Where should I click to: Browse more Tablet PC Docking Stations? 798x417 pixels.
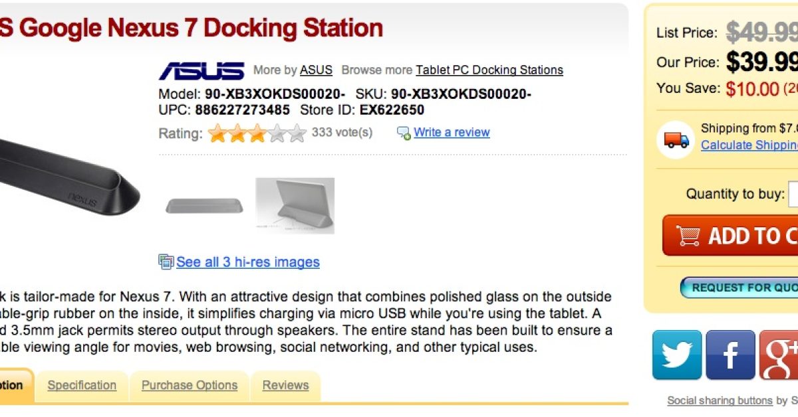click(489, 70)
